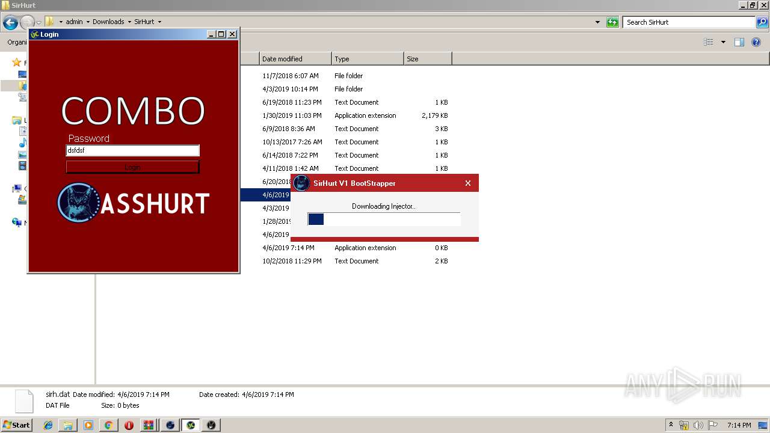Sort by Size column header
770x433 pixels.
(x=428, y=59)
